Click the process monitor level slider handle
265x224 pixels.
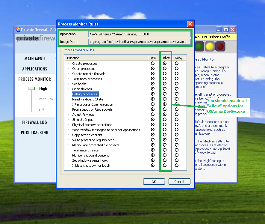tap(32, 88)
